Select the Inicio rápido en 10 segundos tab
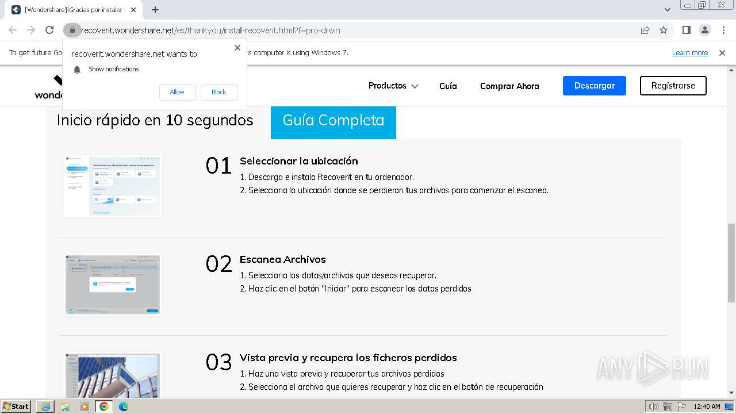The height and width of the screenshot is (414, 736). (x=155, y=120)
